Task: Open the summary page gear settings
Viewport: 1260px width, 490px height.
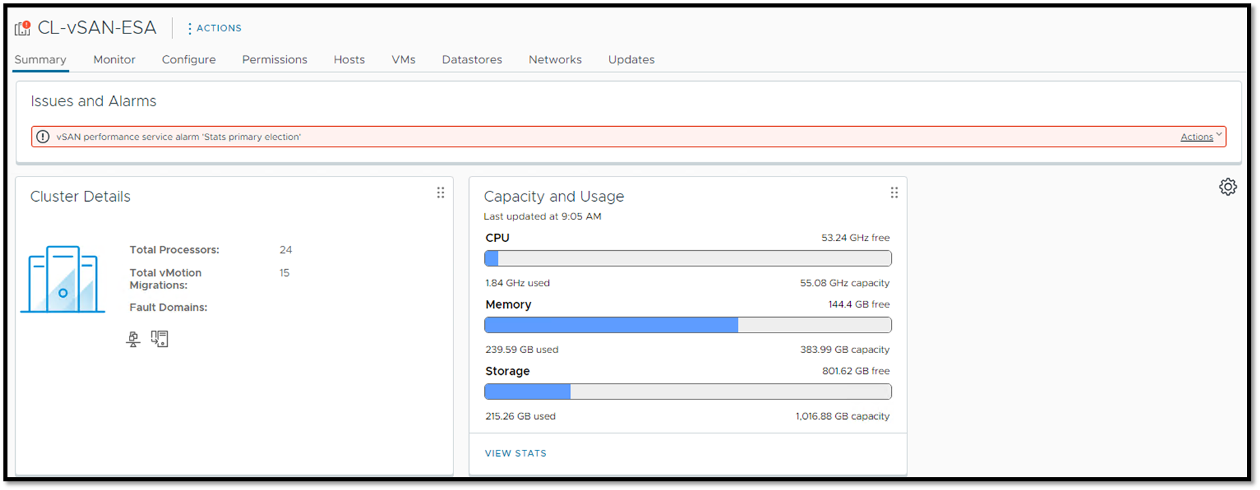Action: (1227, 187)
